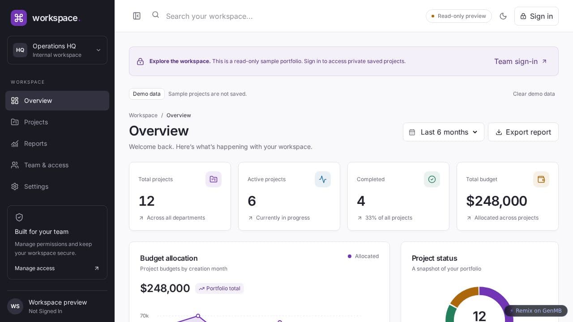The width and height of the screenshot is (573, 322).
Task: Open the Overview sidebar item
Action: [x=57, y=101]
